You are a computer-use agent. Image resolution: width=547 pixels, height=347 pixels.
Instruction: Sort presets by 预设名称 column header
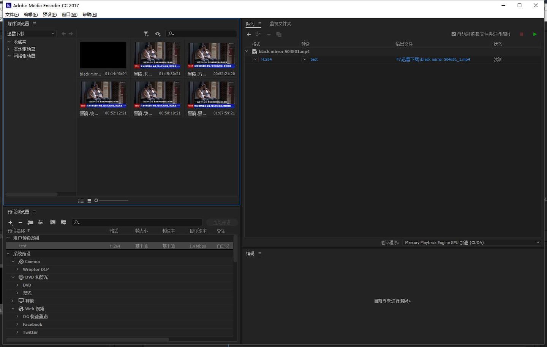16,231
